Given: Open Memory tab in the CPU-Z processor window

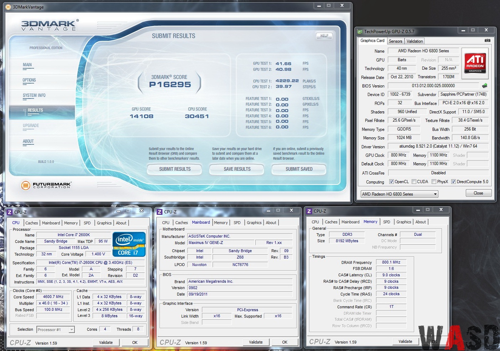Looking at the screenshot, I should click(71, 223).
